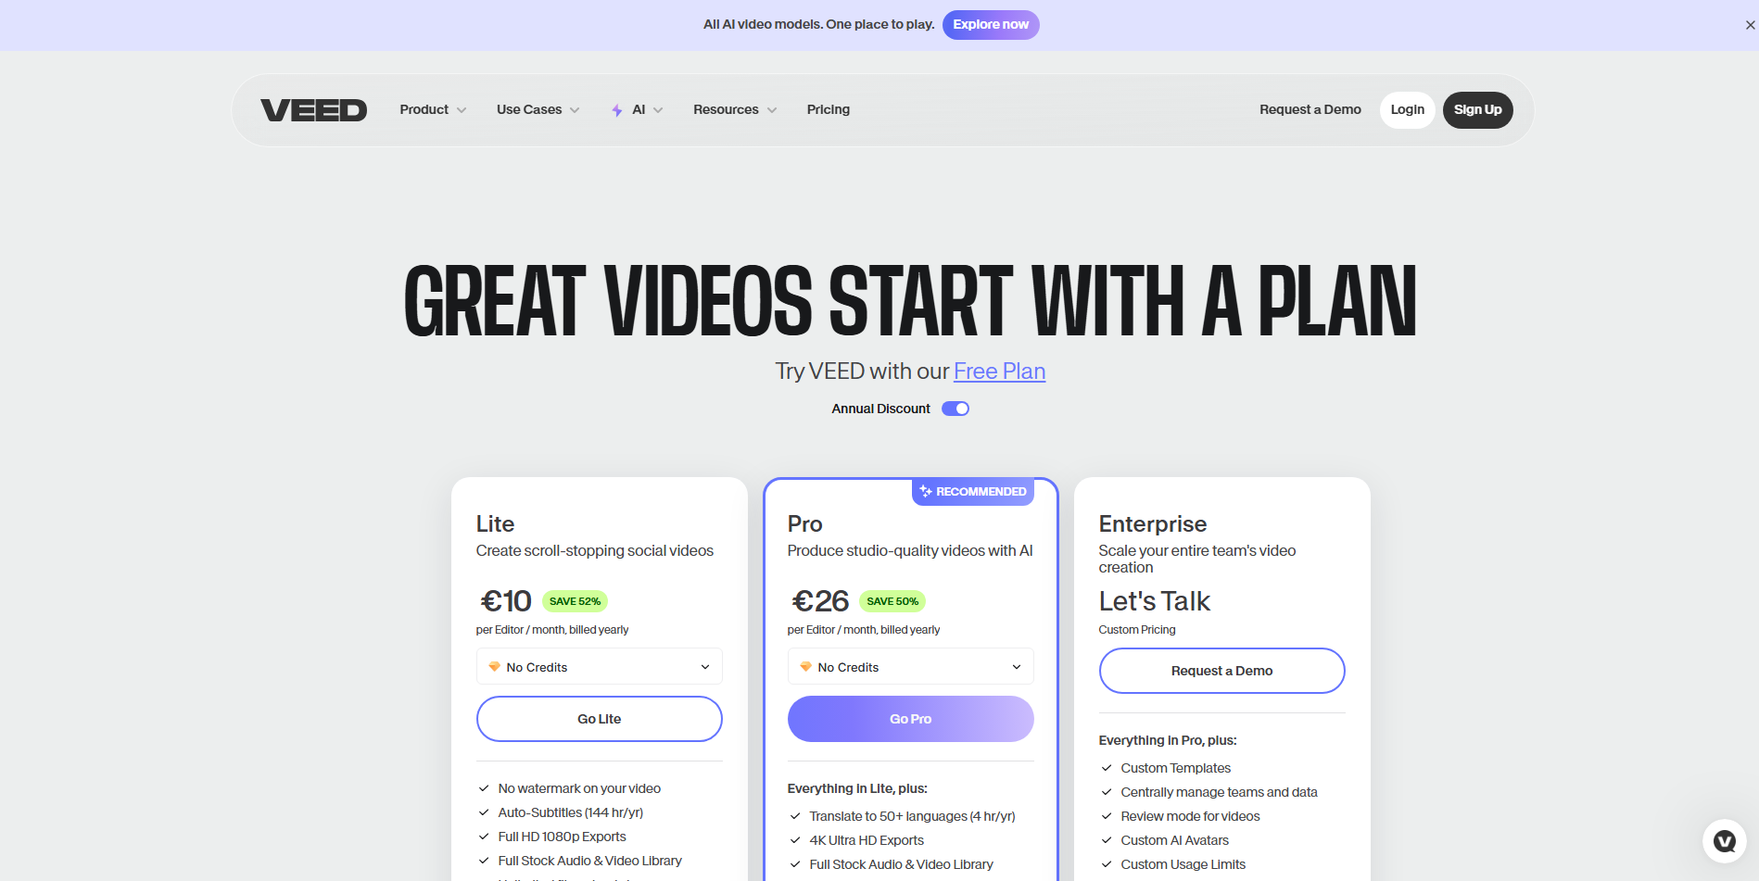Expand the Use Cases menu
This screenshot has width=1759, height=881.
point(538,110)
